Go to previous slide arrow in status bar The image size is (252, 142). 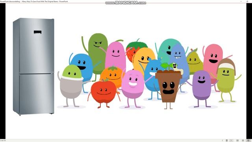point(222,140)
